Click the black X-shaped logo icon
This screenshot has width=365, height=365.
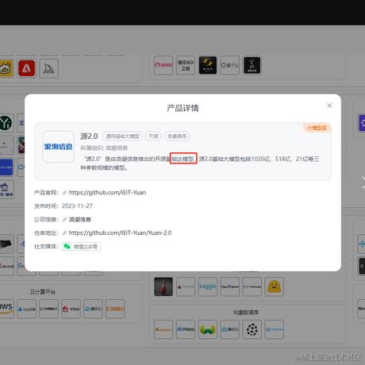tap(252, 65)
